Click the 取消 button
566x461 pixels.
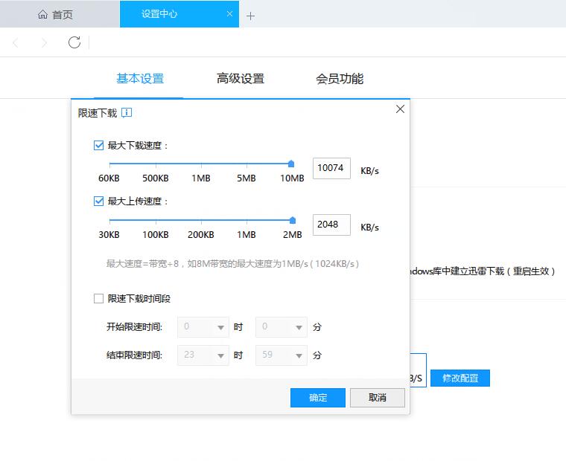coord(378,398)
